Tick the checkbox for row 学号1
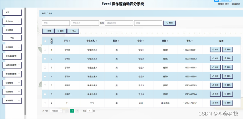The width and height of the screenshot is (243, 119). [45, 50]
